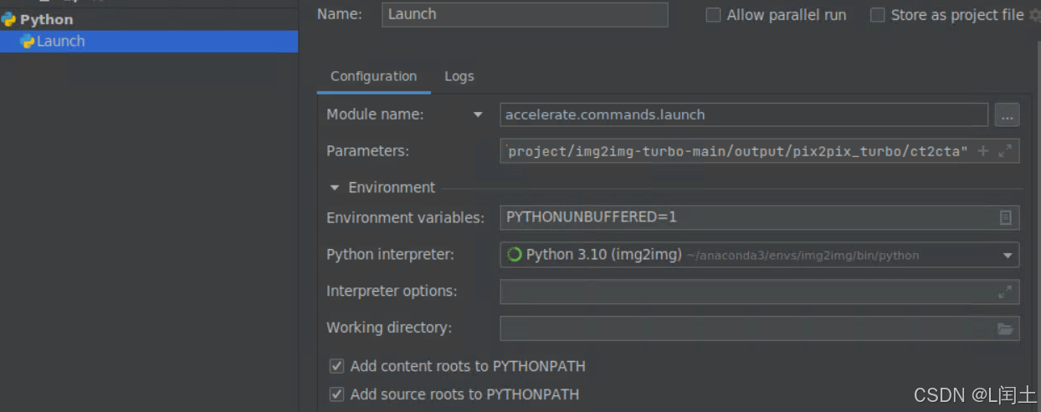Uncheck Add source roots to PYTHONPATH

coord(336,394)
